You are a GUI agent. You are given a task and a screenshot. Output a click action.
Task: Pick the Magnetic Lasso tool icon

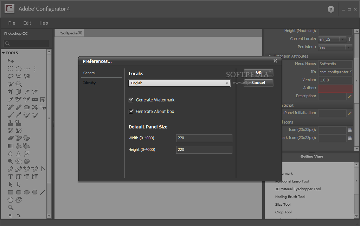27,76
